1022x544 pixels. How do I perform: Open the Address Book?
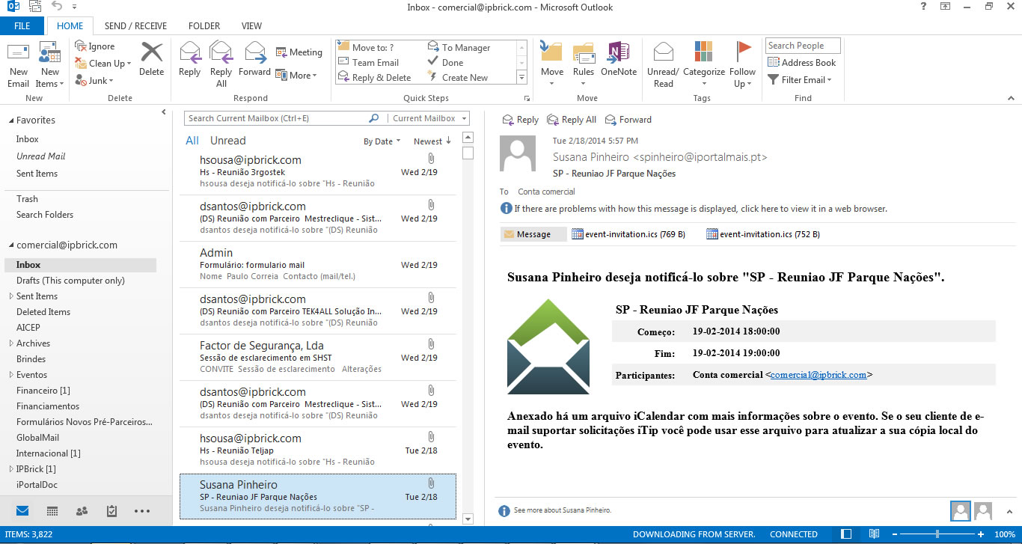802,63
